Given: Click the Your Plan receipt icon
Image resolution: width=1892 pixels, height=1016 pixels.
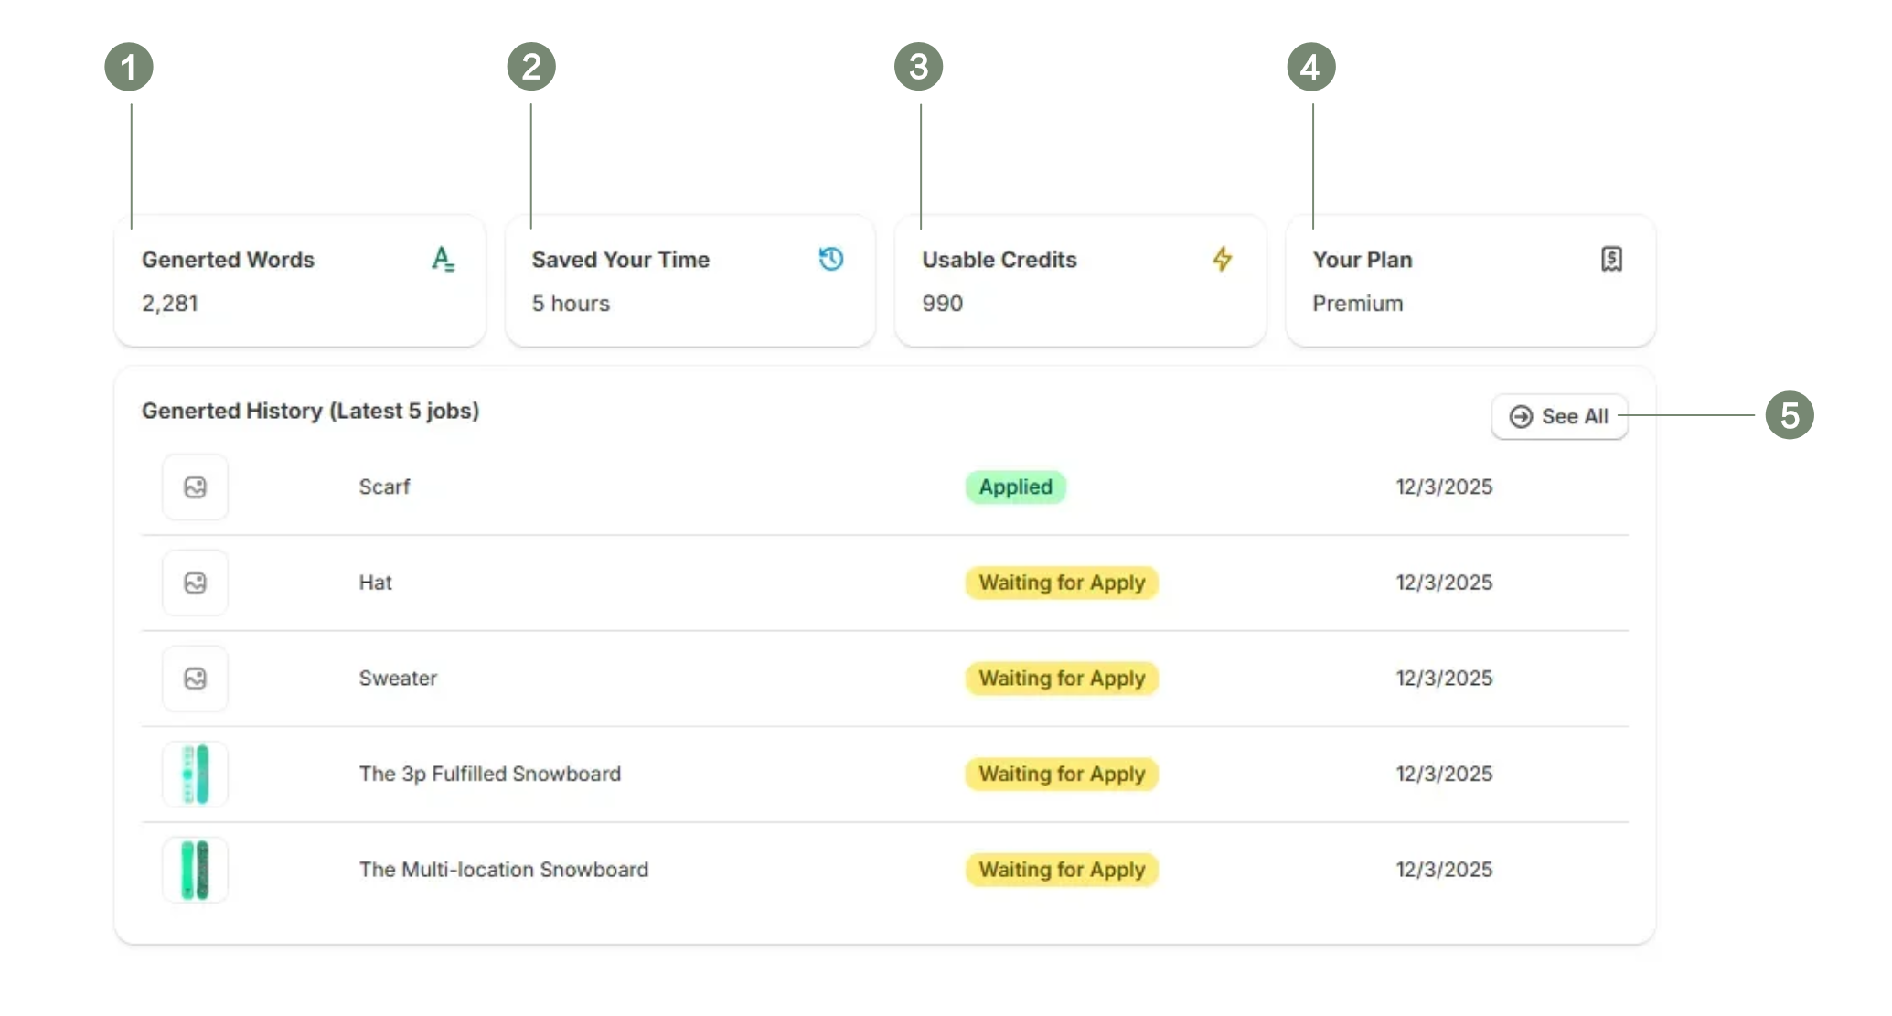Looking at the screenshot, I should coord(1611,260).
